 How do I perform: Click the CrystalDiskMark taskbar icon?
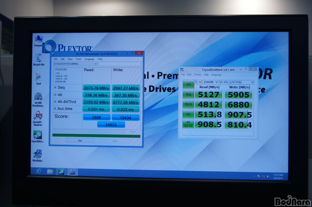61,172
